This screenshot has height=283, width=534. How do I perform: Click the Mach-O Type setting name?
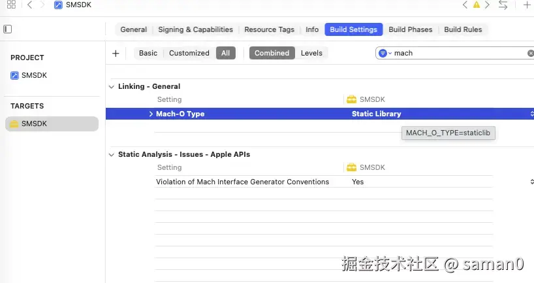(180, 114)
